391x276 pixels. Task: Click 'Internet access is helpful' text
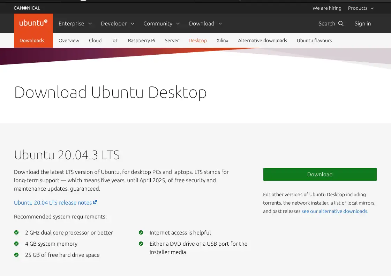point(180,233)
